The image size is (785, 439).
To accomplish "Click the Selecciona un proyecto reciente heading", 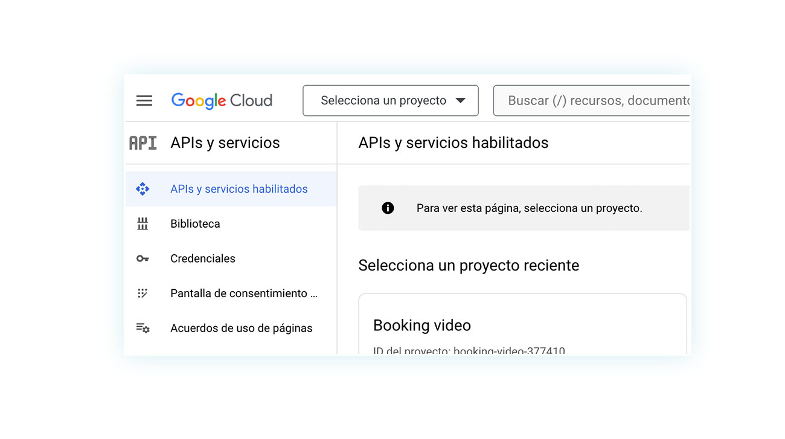I will [x=469, y=266].
